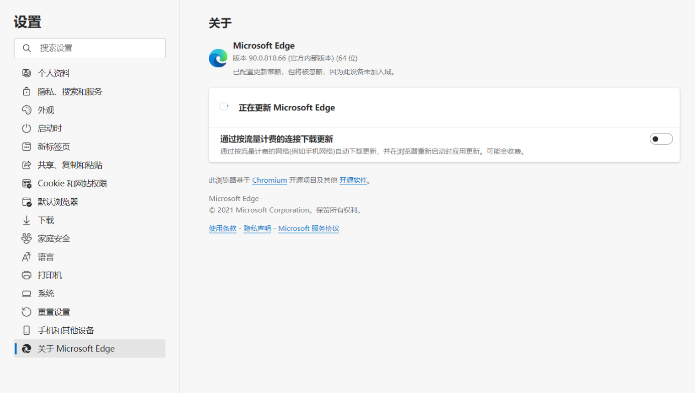The width and height of the screenshot is (695, 393).
Task: Click the 设置 page heading
Action: pyautogui.click(x=28, y=22)
